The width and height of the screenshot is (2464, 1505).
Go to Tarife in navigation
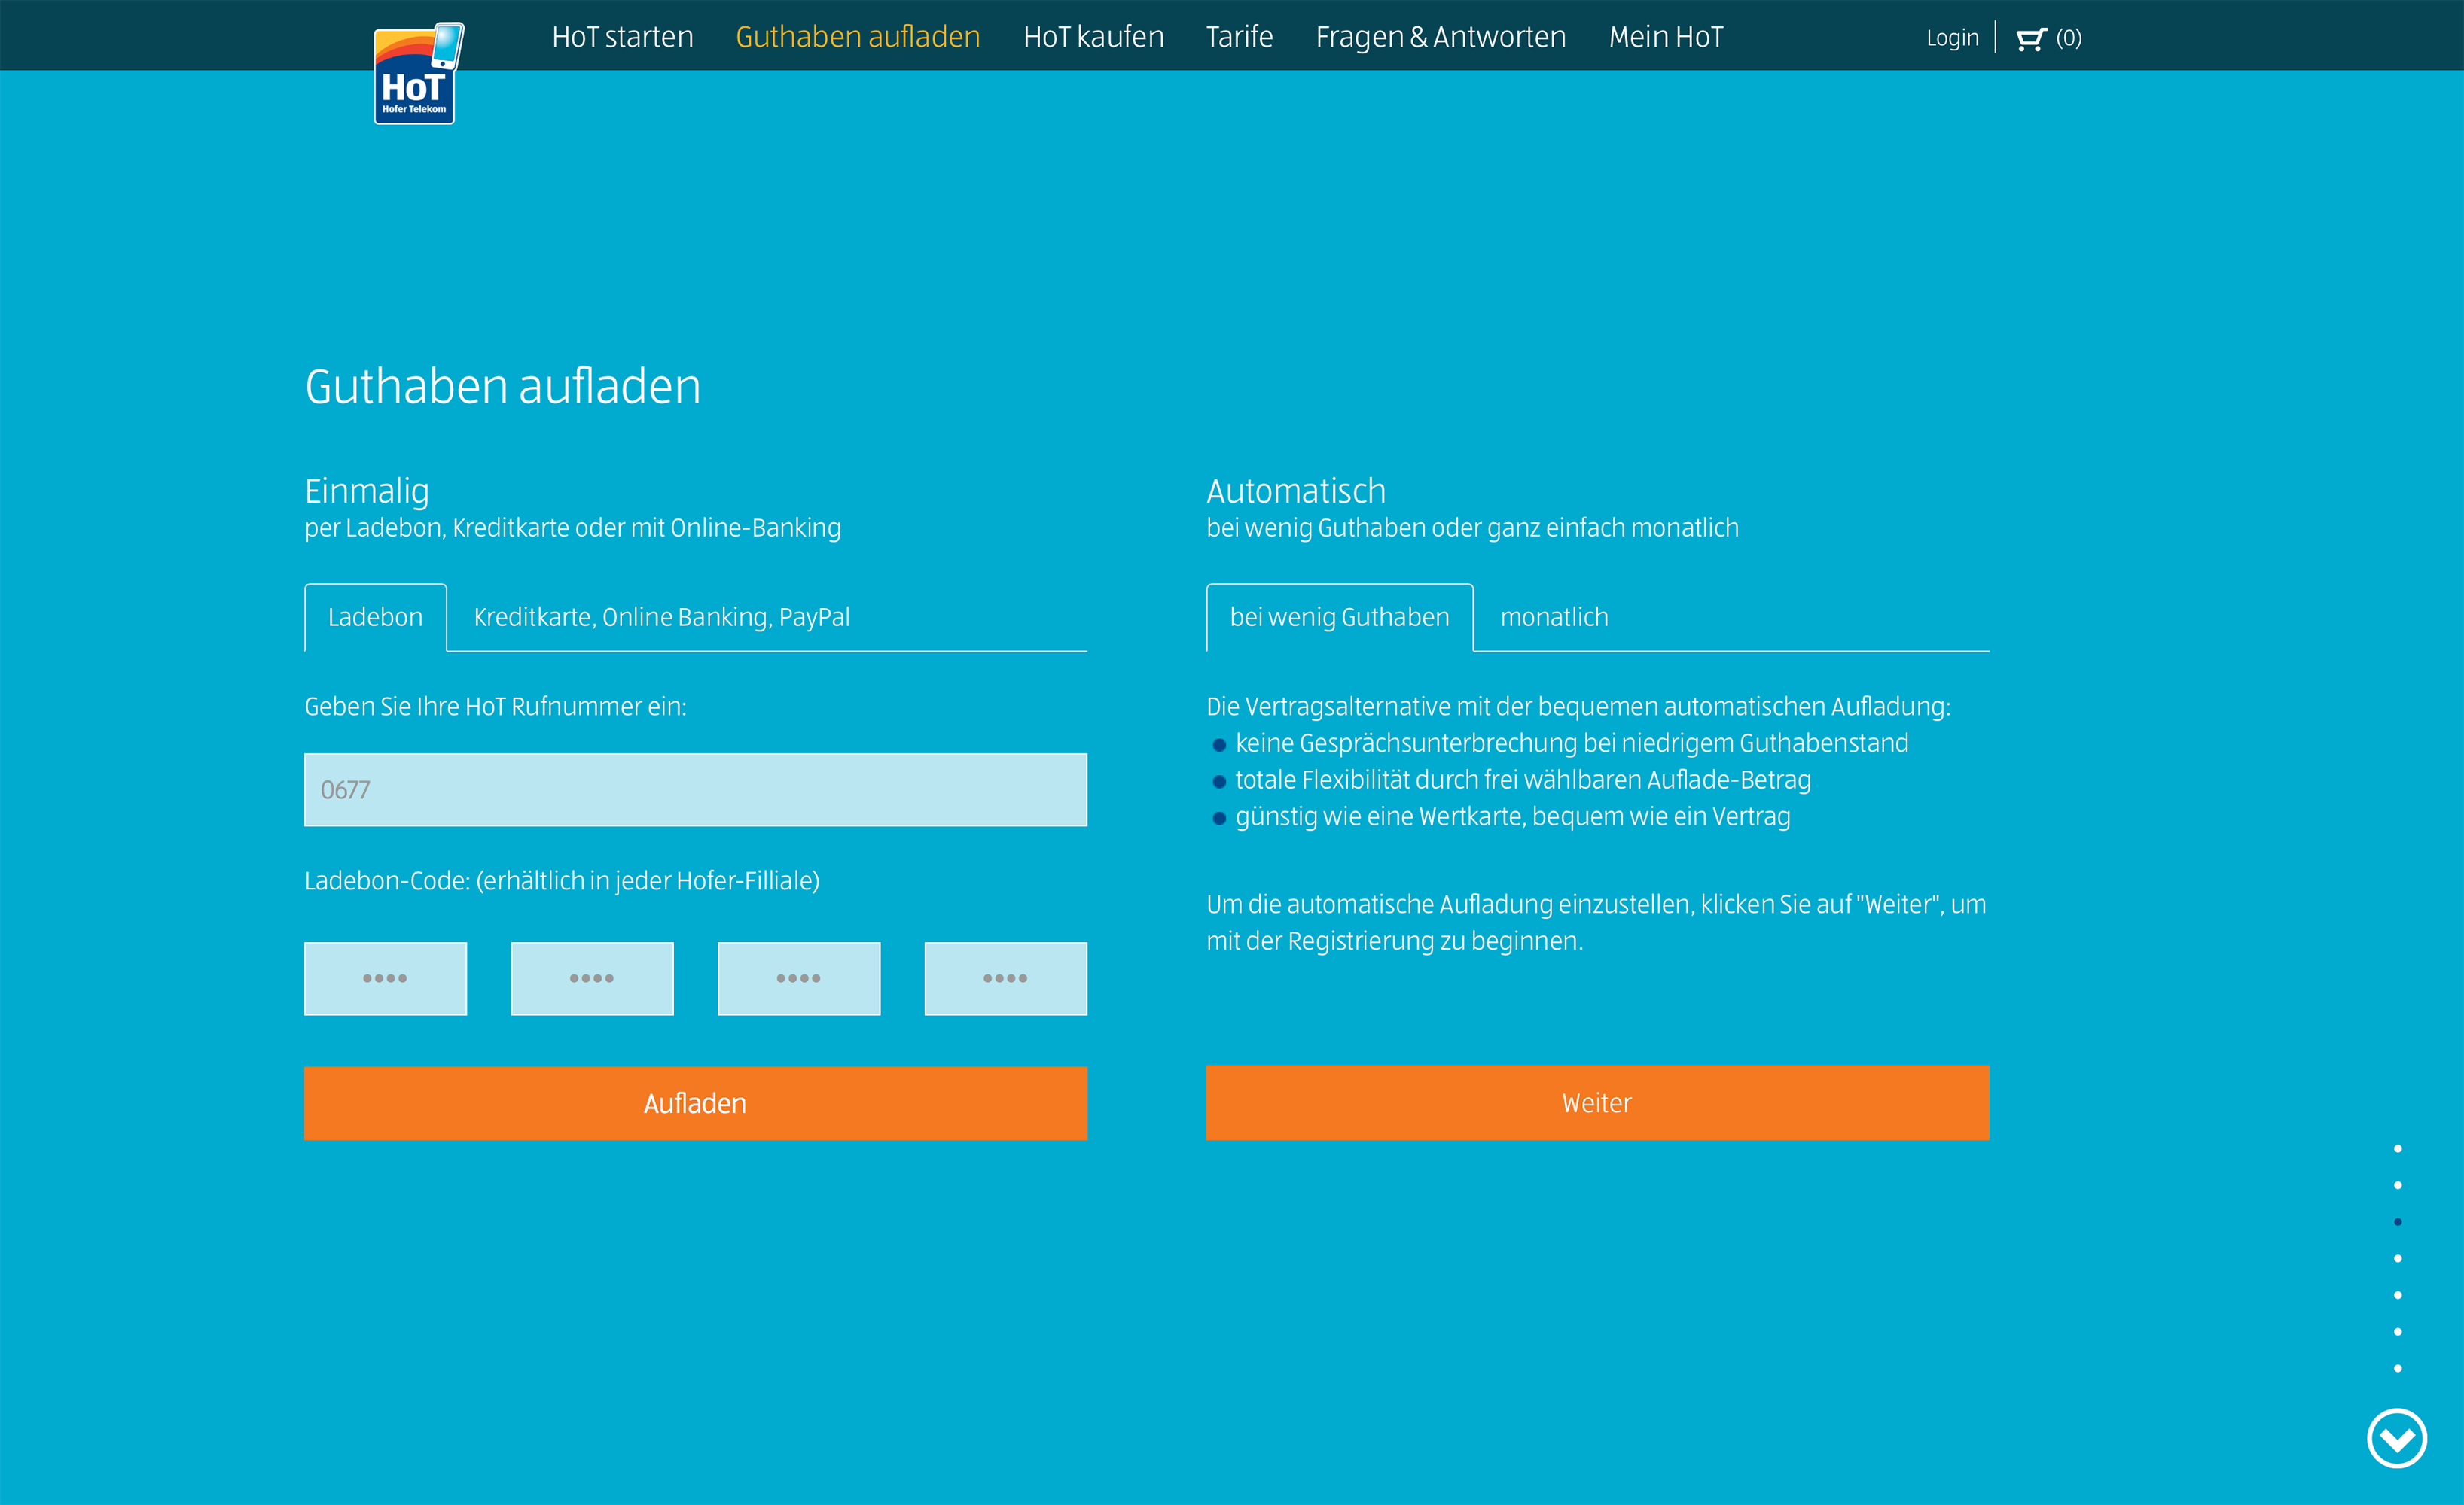pos(1238,37)
